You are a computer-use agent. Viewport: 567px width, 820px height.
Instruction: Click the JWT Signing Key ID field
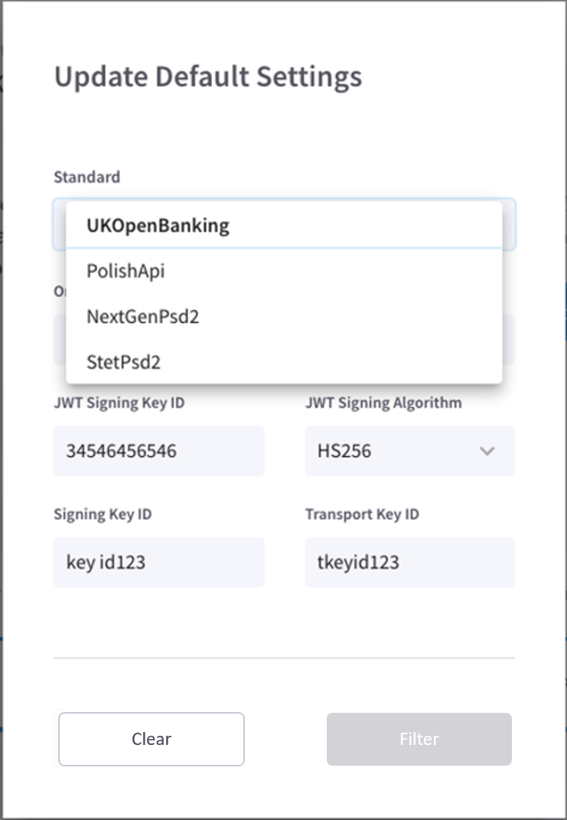pos(158,451)
